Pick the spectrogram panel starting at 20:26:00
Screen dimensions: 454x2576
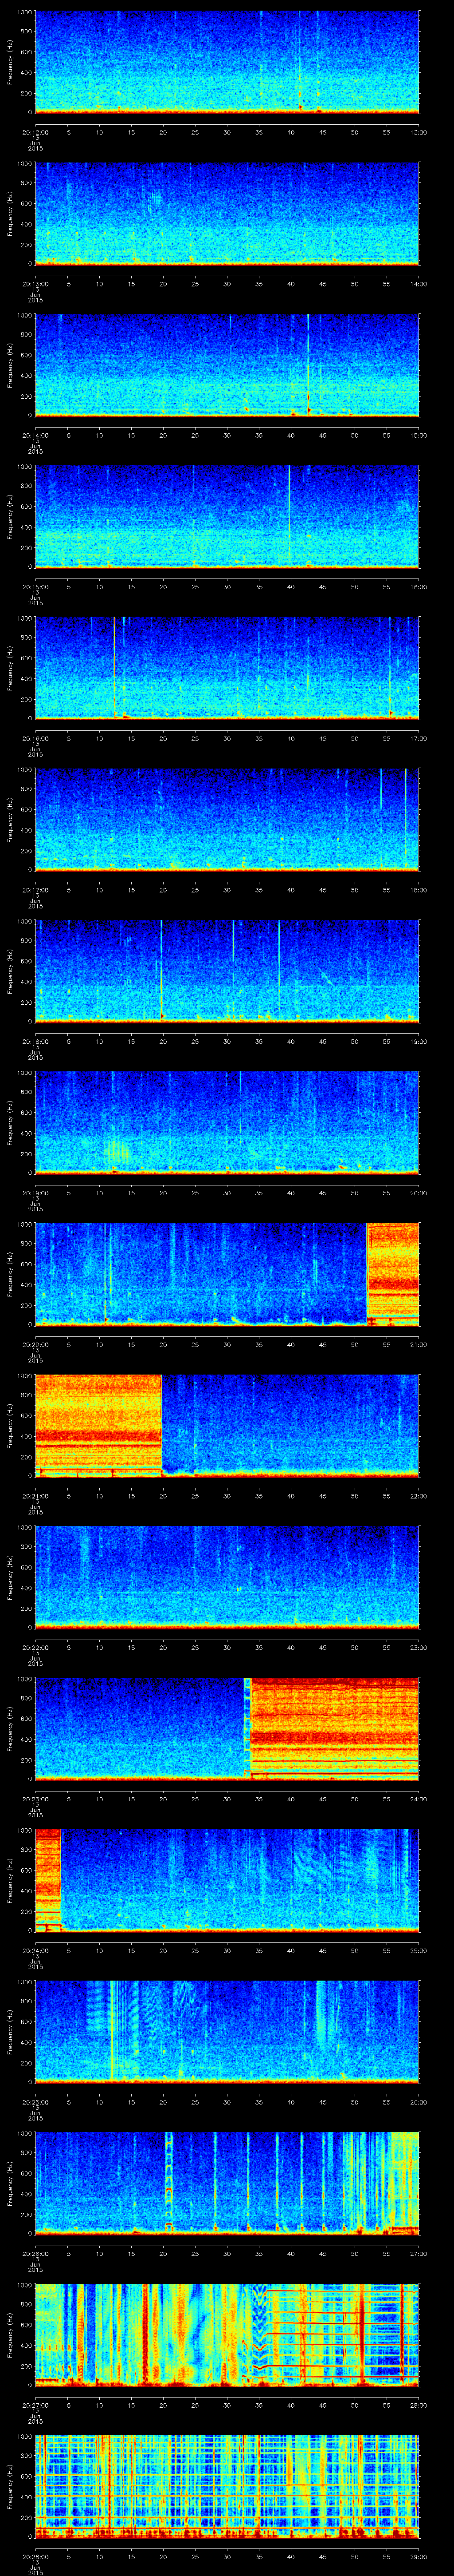click(x=227, y=2183)
